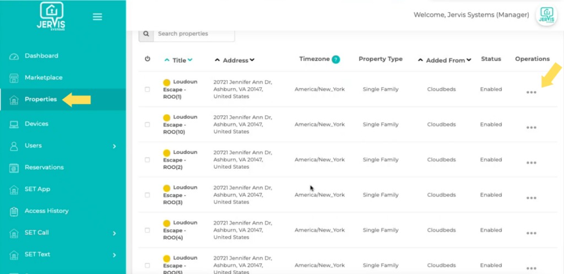Click the search magnifier icon
The image size is (564, 274).
coord(146,33)
